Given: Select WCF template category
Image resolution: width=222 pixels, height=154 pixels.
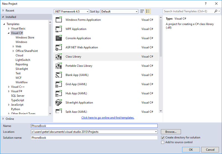Looking at the screenshot, I should click(19, 78).
